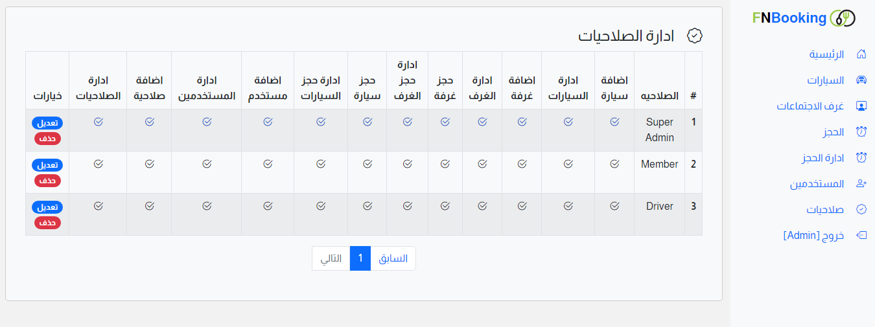The image size is (875, 327).
Task: Click تعديل button for Member role
Action: (47, 165)
